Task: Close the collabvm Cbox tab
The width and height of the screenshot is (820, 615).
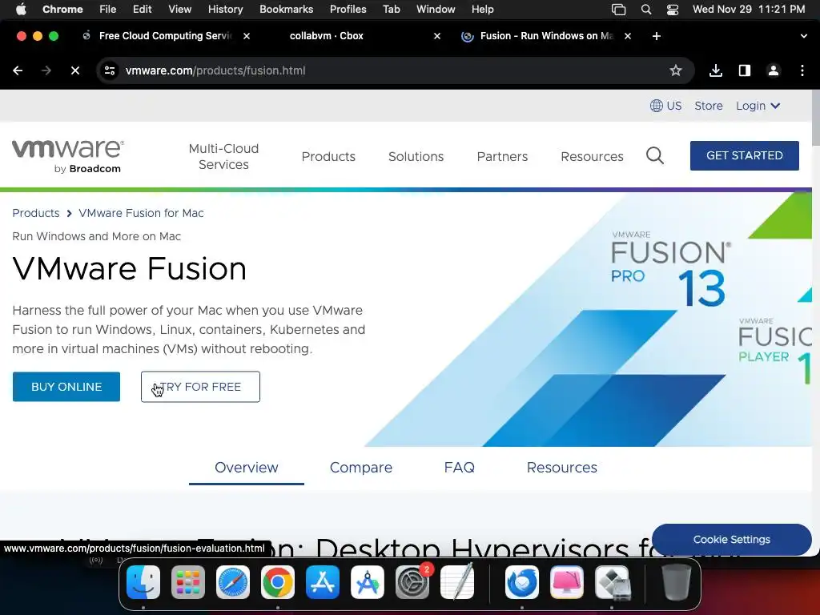Action: tap(437, 36)
